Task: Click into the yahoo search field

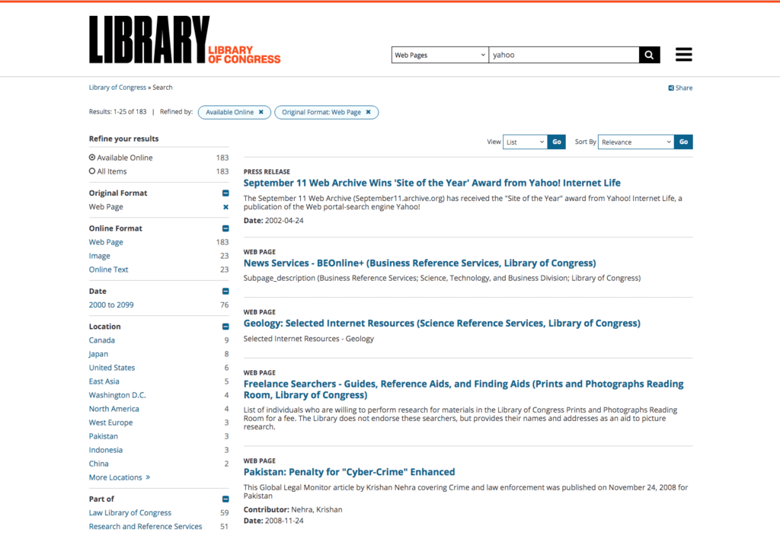Action: click(x=564, y=55)
